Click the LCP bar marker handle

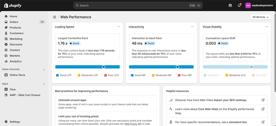click(103, 67)
